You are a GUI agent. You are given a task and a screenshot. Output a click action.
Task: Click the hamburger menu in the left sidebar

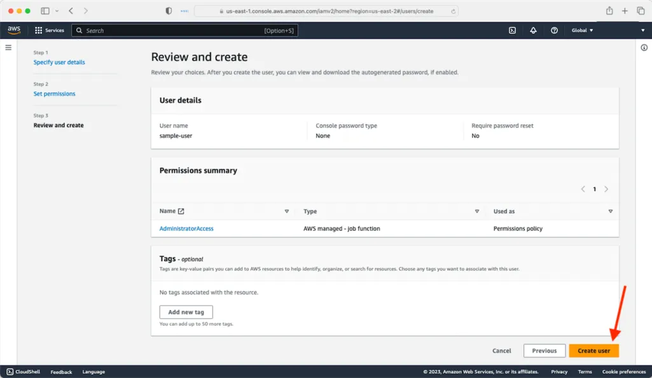8,47
